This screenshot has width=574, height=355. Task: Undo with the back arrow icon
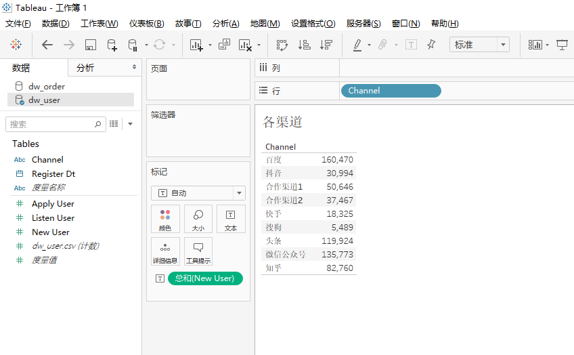click(47, 45)
